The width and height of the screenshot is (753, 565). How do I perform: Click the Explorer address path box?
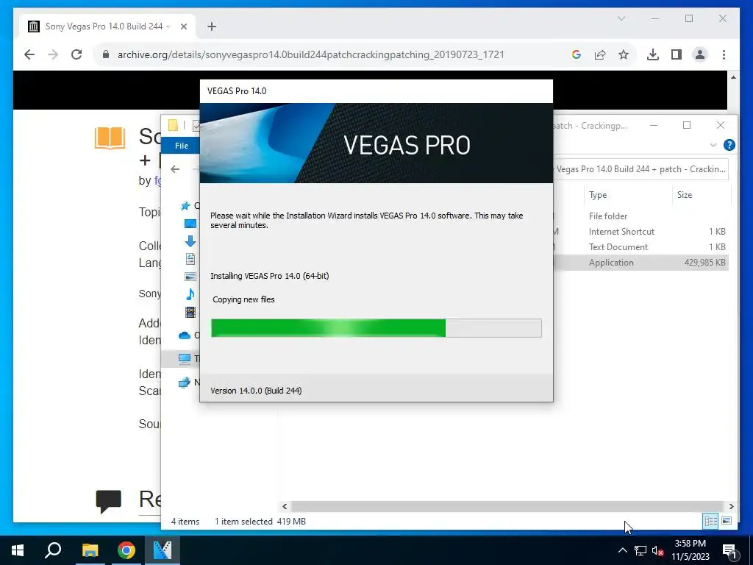tap(640, 169)
